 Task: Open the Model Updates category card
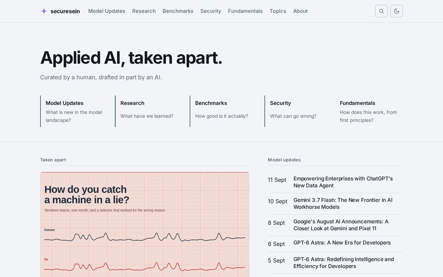pos(75,111)
